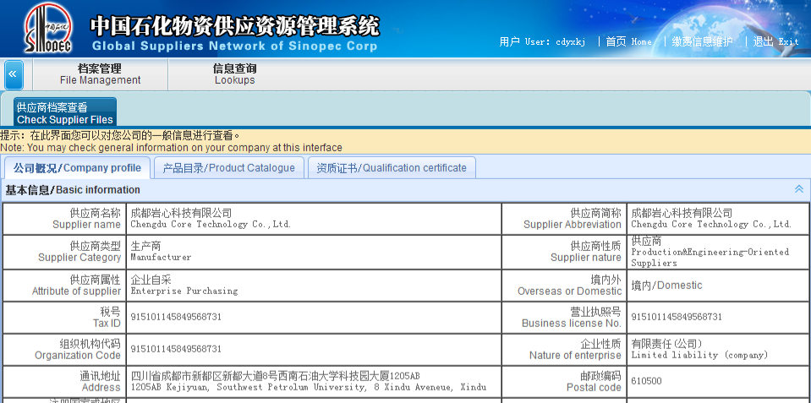Switch to the Product Catalogue tab
811x403 pixels.
pos(228,168)
